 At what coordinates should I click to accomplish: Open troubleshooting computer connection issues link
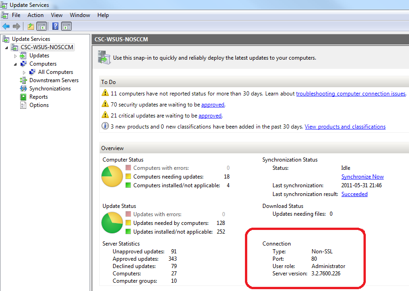click(x=351, y=93)
